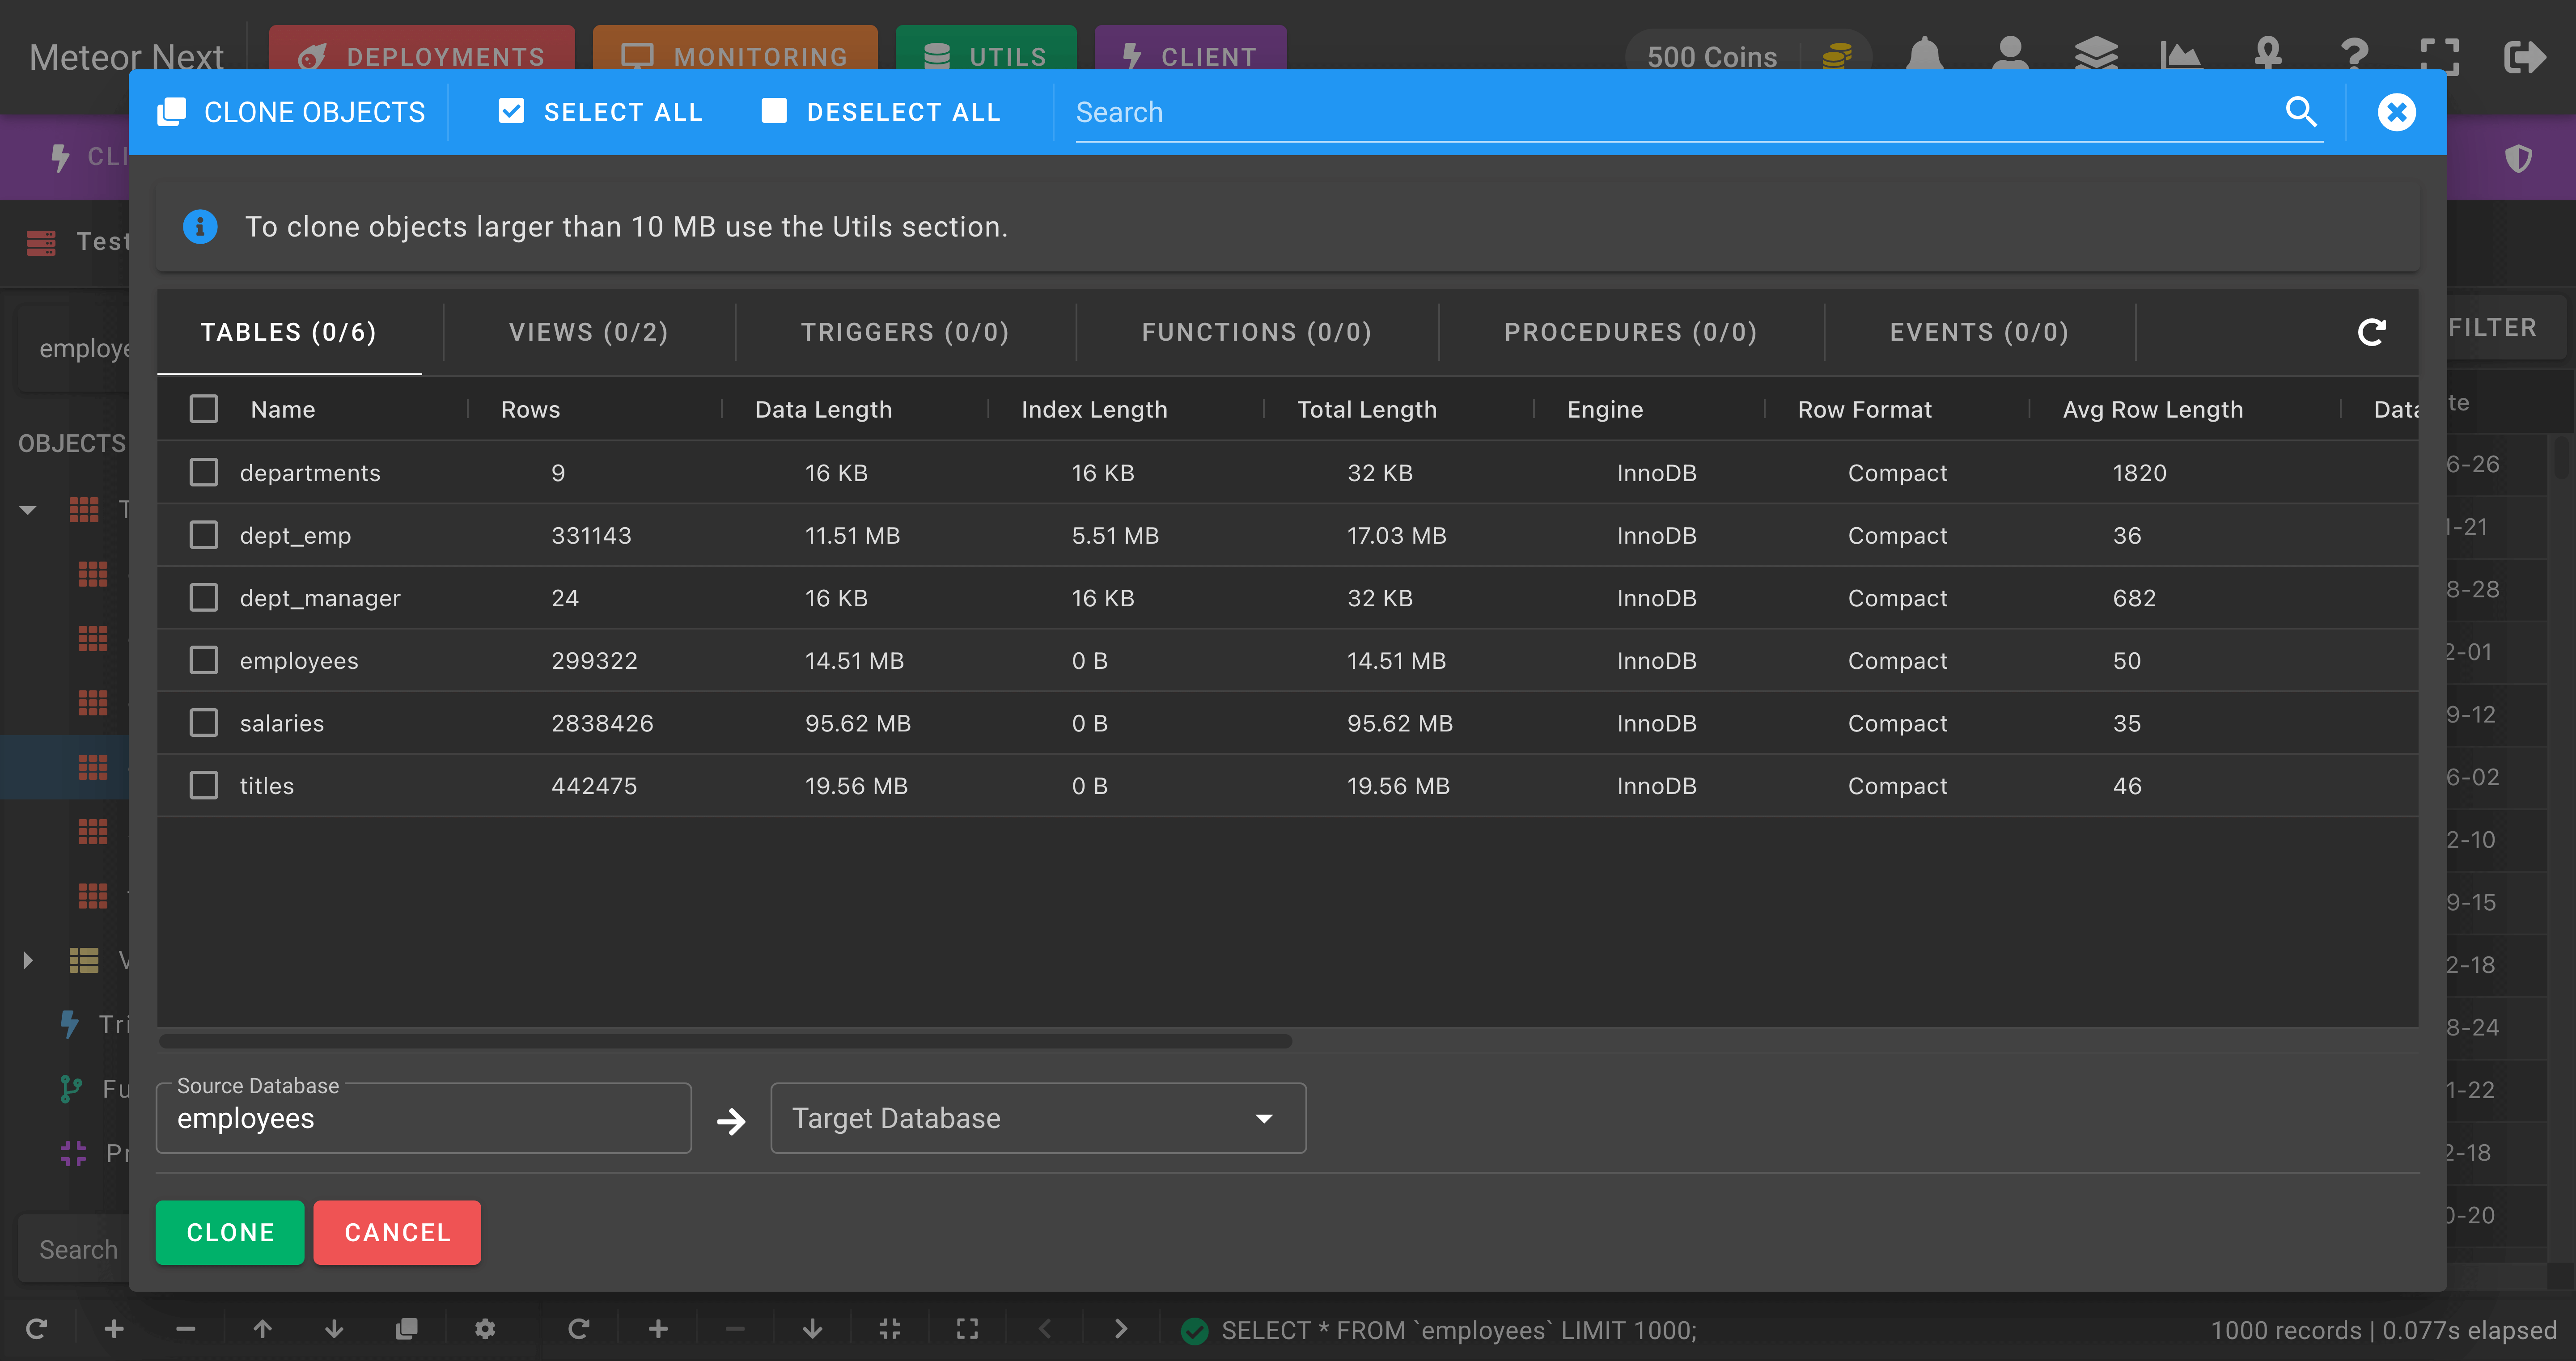This screenshot has width=2576, height=1361.
Task: Click DESELECT ALL in dialog header
Action: point(880,112)
